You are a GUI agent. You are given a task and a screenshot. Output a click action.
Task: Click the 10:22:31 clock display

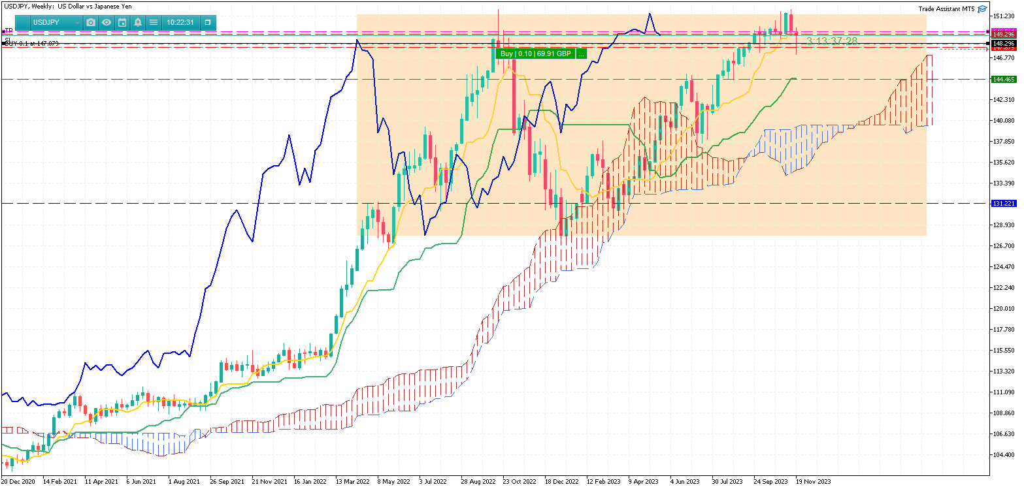click(180, 22)
